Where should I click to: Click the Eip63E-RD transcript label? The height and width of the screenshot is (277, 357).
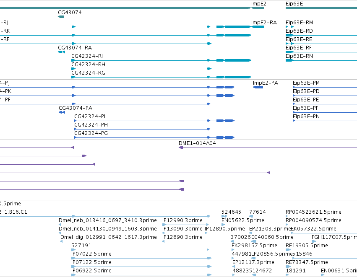click(299, 31)
